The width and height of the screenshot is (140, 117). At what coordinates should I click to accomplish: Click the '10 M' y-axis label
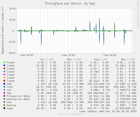12,20
